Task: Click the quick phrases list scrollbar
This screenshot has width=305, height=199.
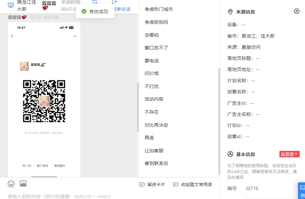Action: pyautogui.click(x=219, y=122)
